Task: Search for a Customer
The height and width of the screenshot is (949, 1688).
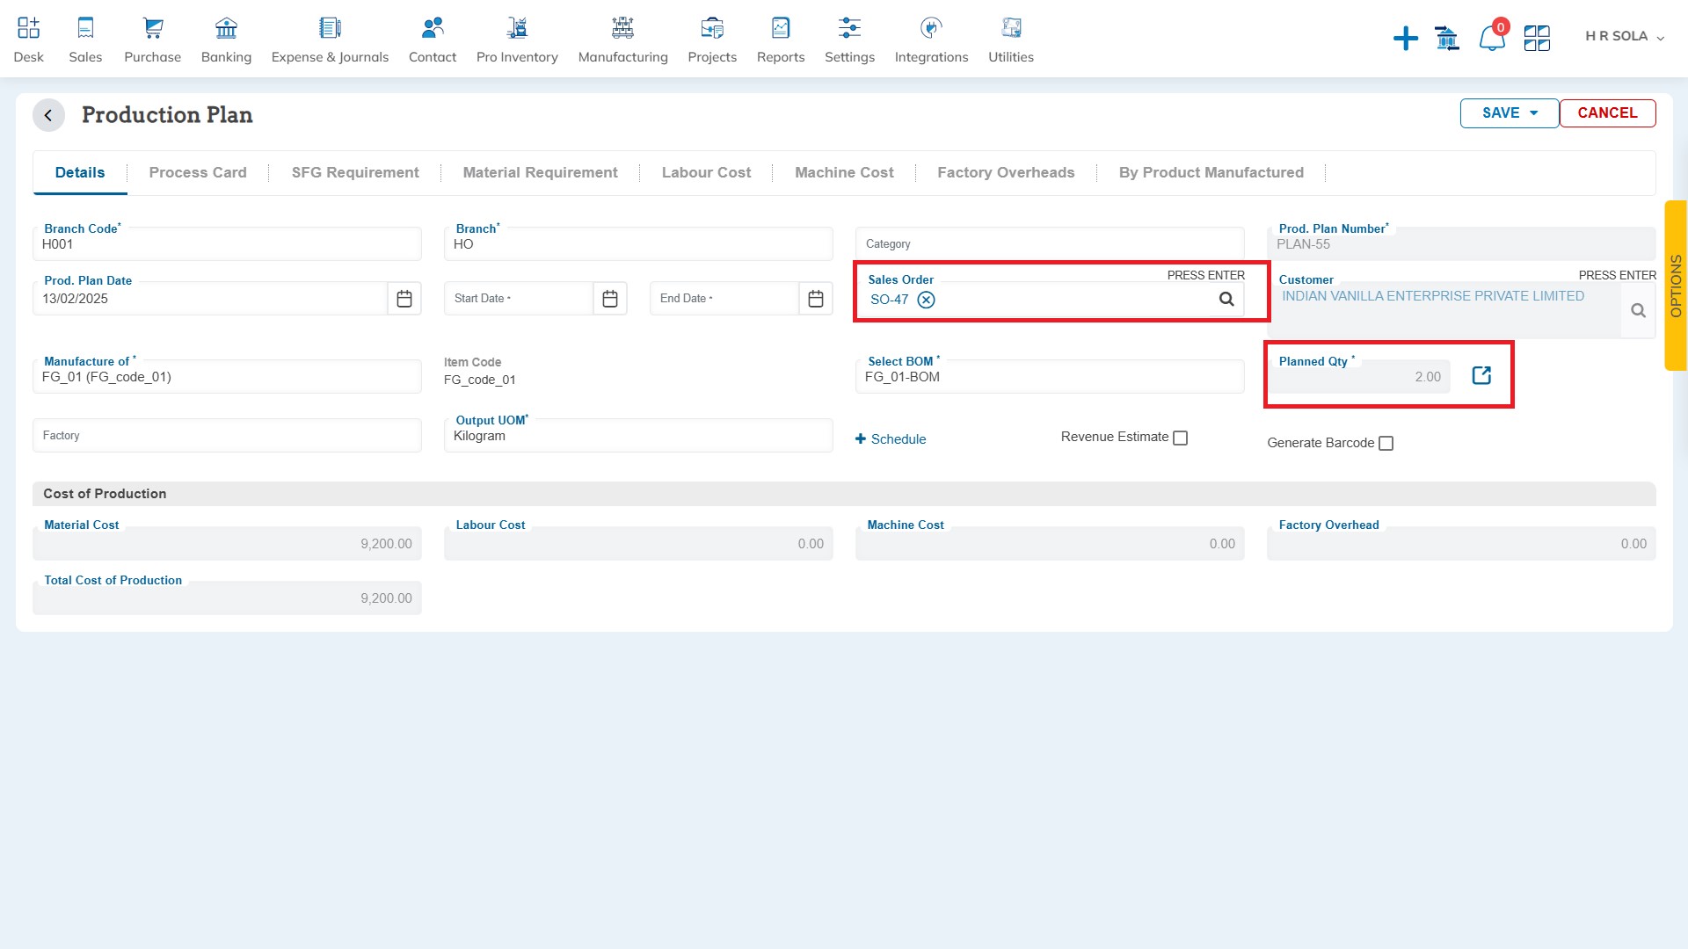Action: coord(1638,311)
